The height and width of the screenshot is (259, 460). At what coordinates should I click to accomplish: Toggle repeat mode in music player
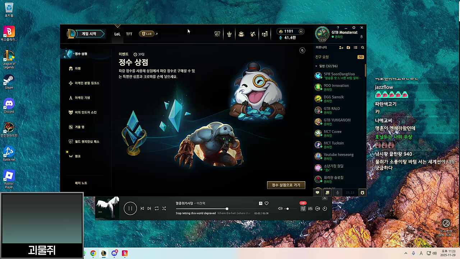point(157,208)
